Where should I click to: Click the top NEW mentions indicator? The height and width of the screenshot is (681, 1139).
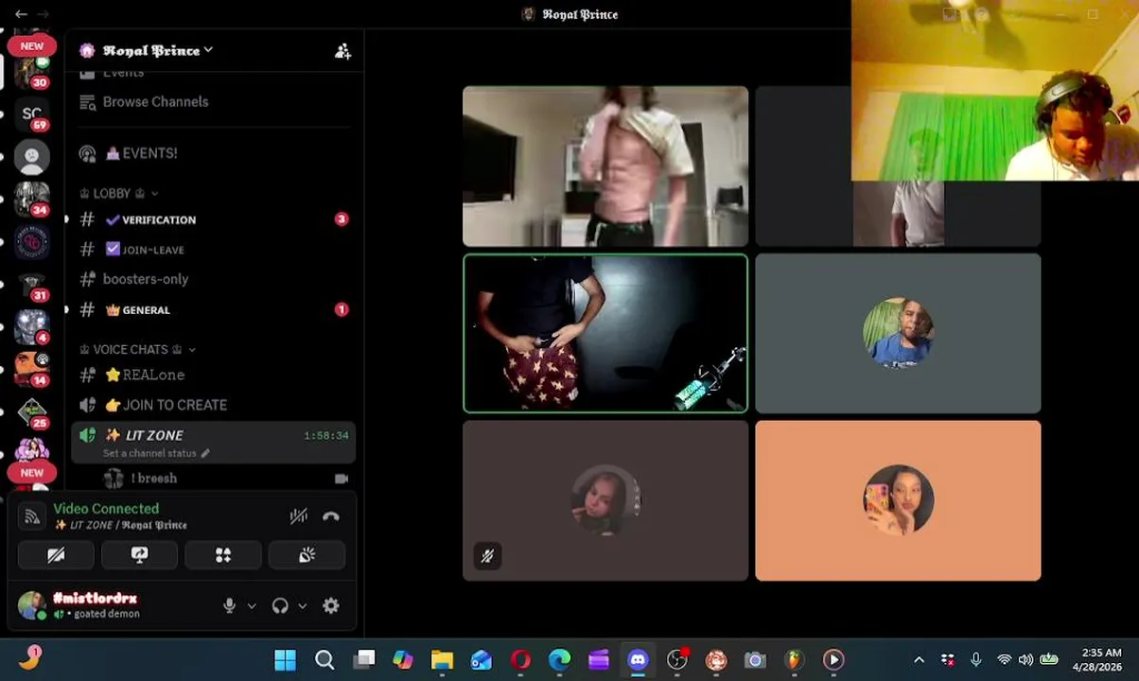(31, 45)
